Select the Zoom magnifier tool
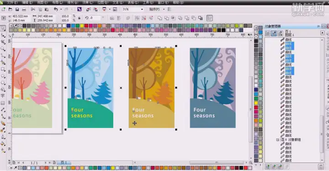This screenshot has height=171, width=329. (3, 49)
